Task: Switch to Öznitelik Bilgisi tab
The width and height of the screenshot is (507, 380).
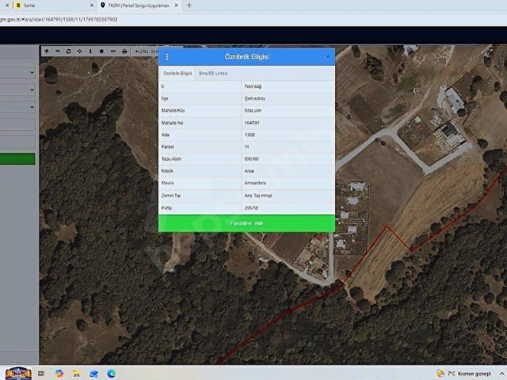Action: coord(177,74)
